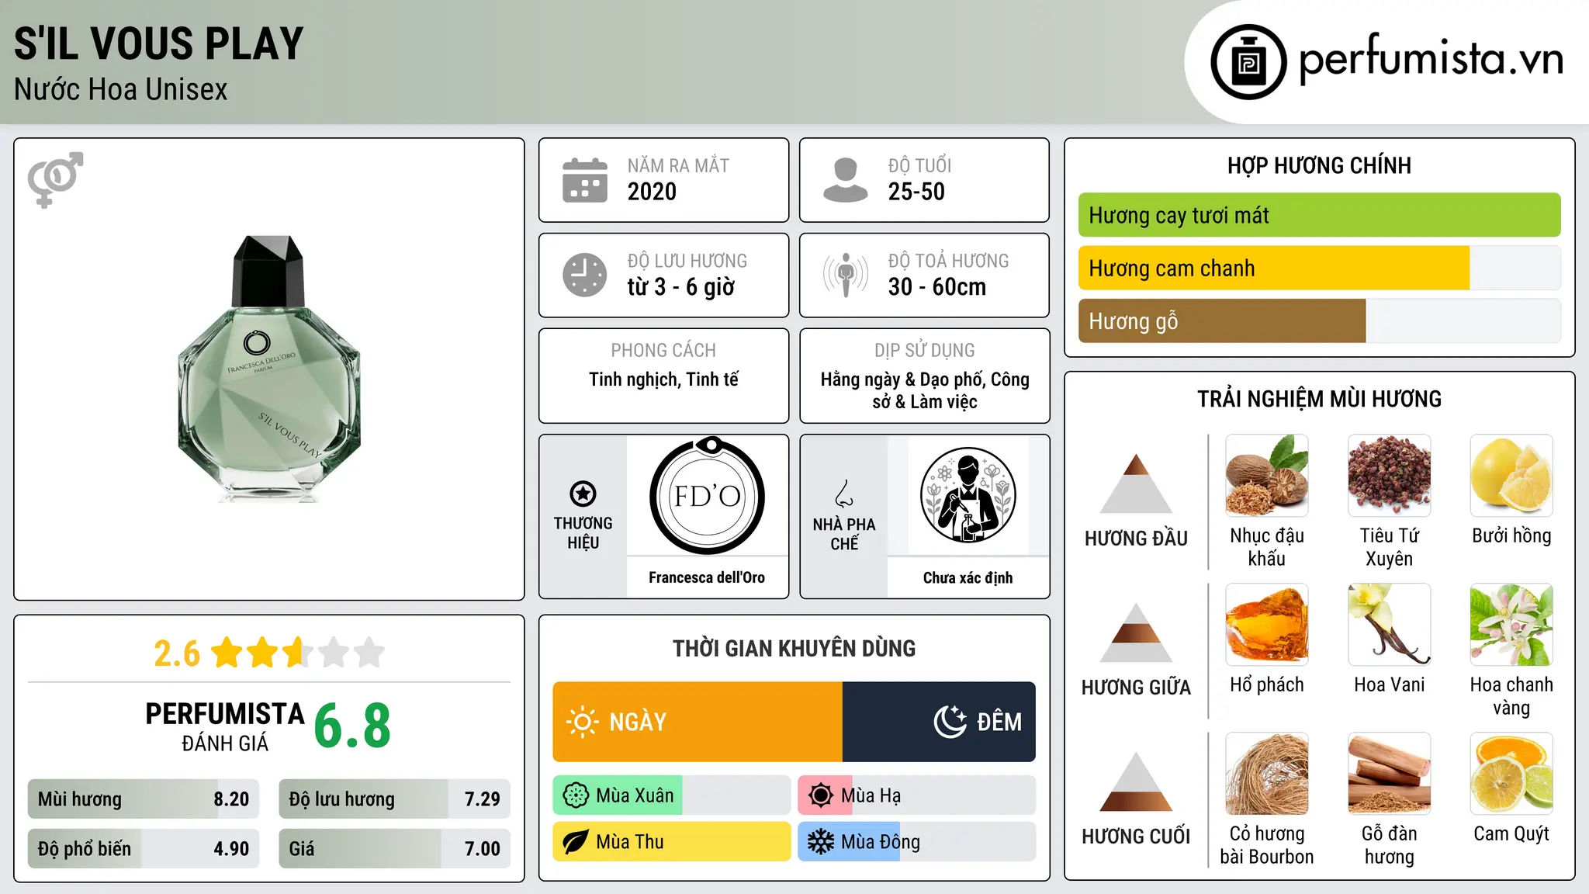Open the Cam Quýt note image
The height and width of the screenshot is (894, 1589).
pos(1511,774)
